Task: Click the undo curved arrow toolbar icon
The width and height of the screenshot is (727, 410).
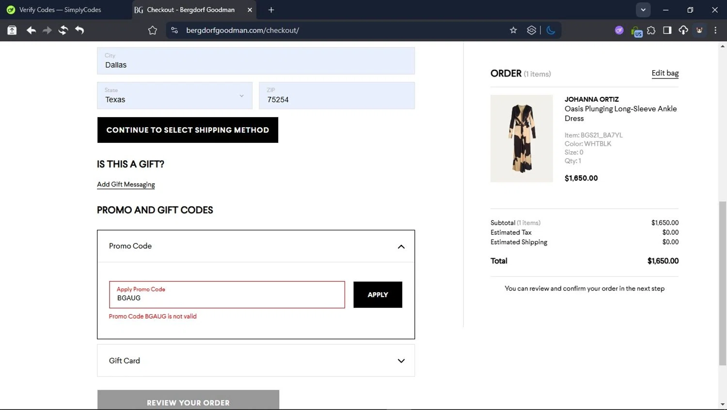Action: (79, 30)
